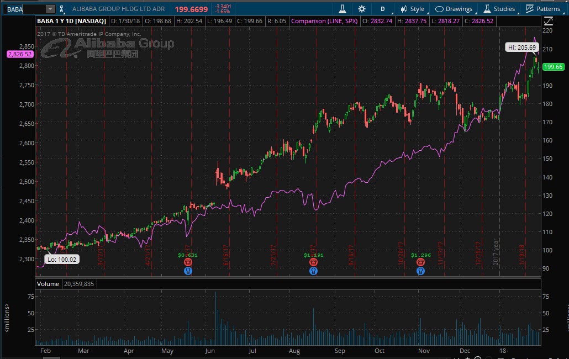569x359 pixels.
Task: Open the Drawings menu
Action: (454, 9)
